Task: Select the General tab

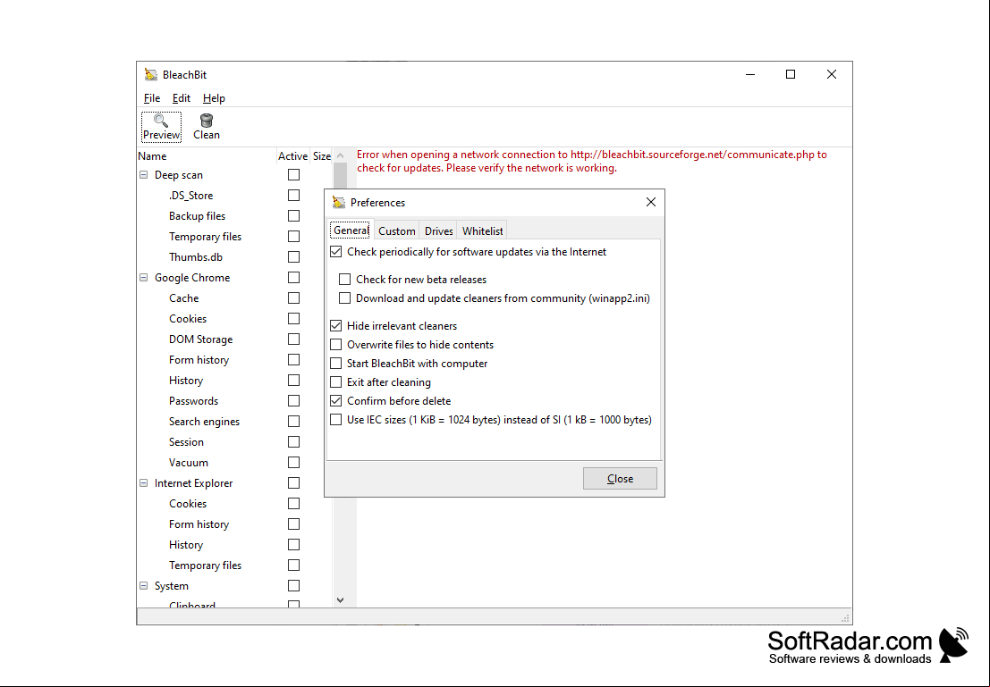Action: [x=351, y=230]
